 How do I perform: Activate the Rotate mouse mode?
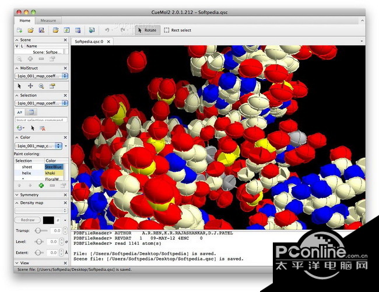pos(146,30)
